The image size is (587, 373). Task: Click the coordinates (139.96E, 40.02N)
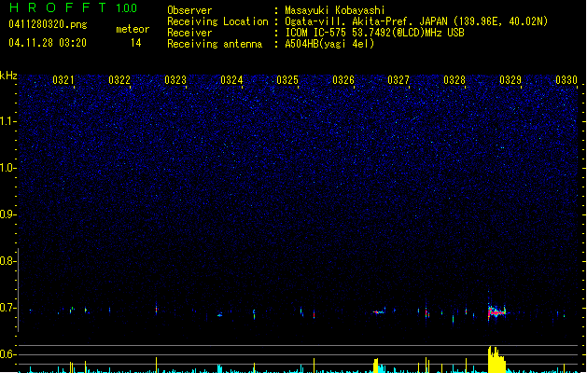pos(500,21)
